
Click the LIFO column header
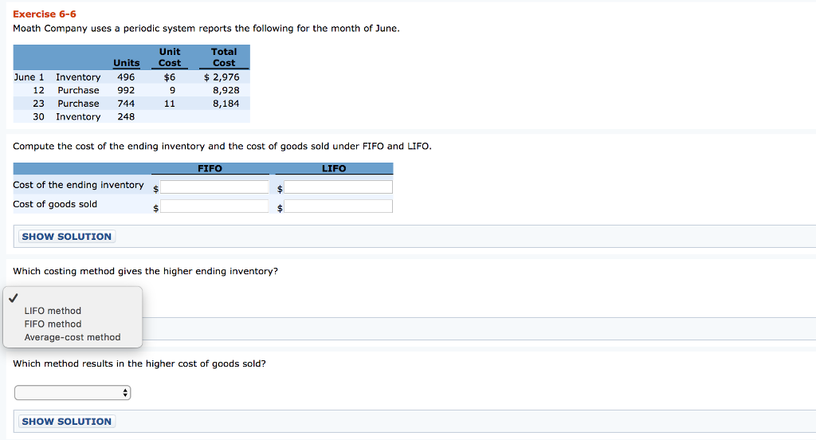334,168
